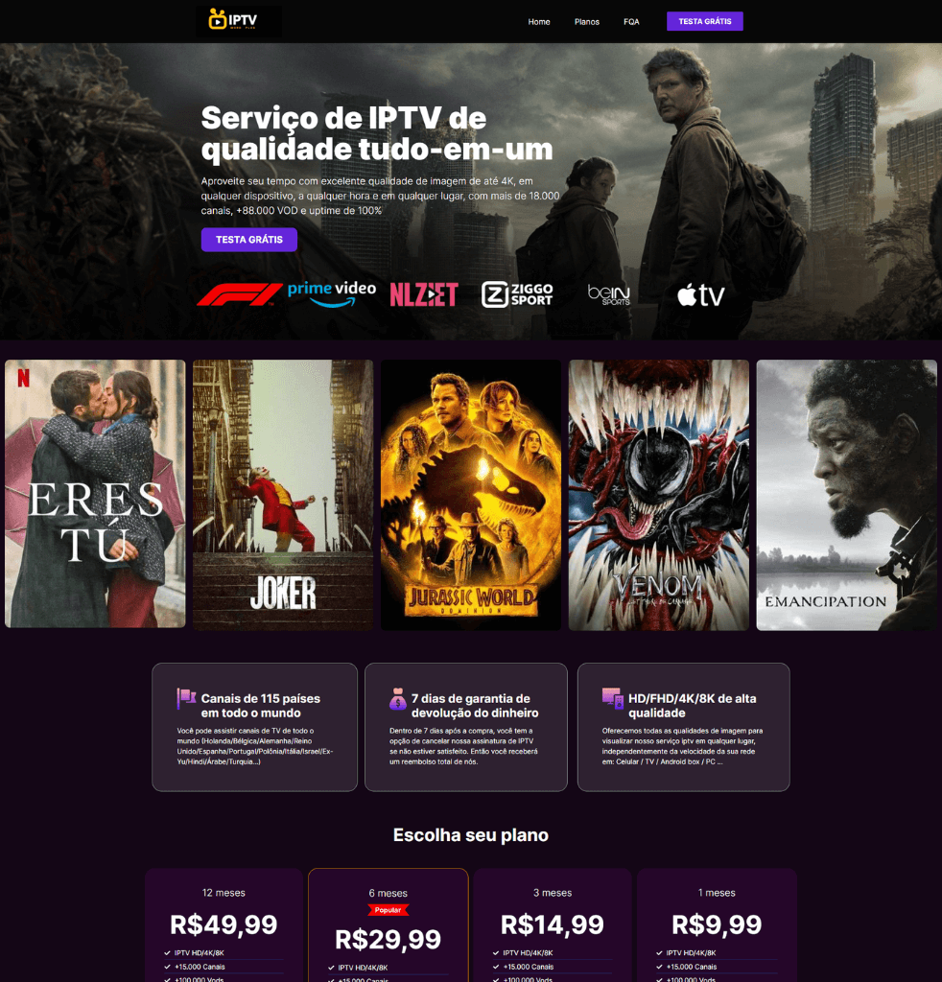The width and height of the screenshot is (942, 982).
Task: Click the NLZIET logo
Action: (x=424, y=294)
